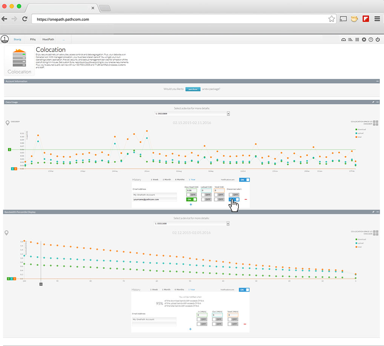This screenshot has width=384, height=346.
Task: Open the apps grid icon in header
Action: click(357, 40)
